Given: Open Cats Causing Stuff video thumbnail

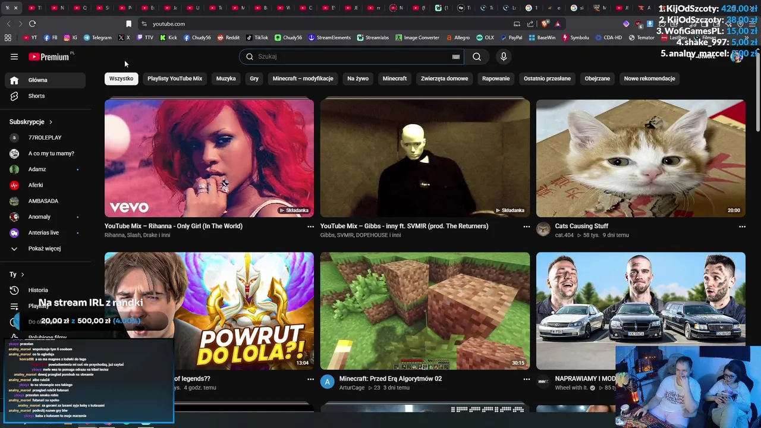Looking at the screenshot, I should (x=641, y=158).
